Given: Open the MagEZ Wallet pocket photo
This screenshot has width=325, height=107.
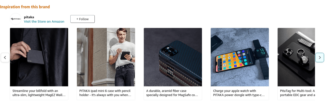Looking at the screenshot, I should click(x=39, y=57).
